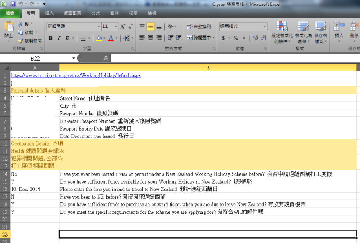Screen dimensions: 360x243
Task: Click the Wrap Text 自動換列 button
Action: click(x=199, y=27)
